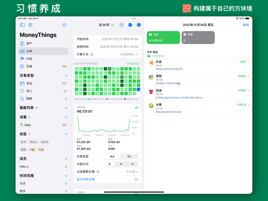Open 资产 in sidebar
This screenshot has height=201, width=268.
43,44
